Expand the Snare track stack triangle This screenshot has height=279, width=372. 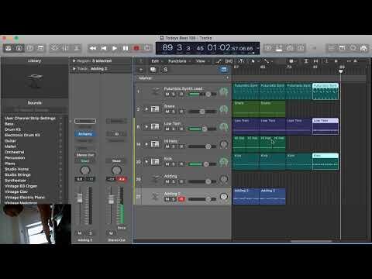coord(146,109)
